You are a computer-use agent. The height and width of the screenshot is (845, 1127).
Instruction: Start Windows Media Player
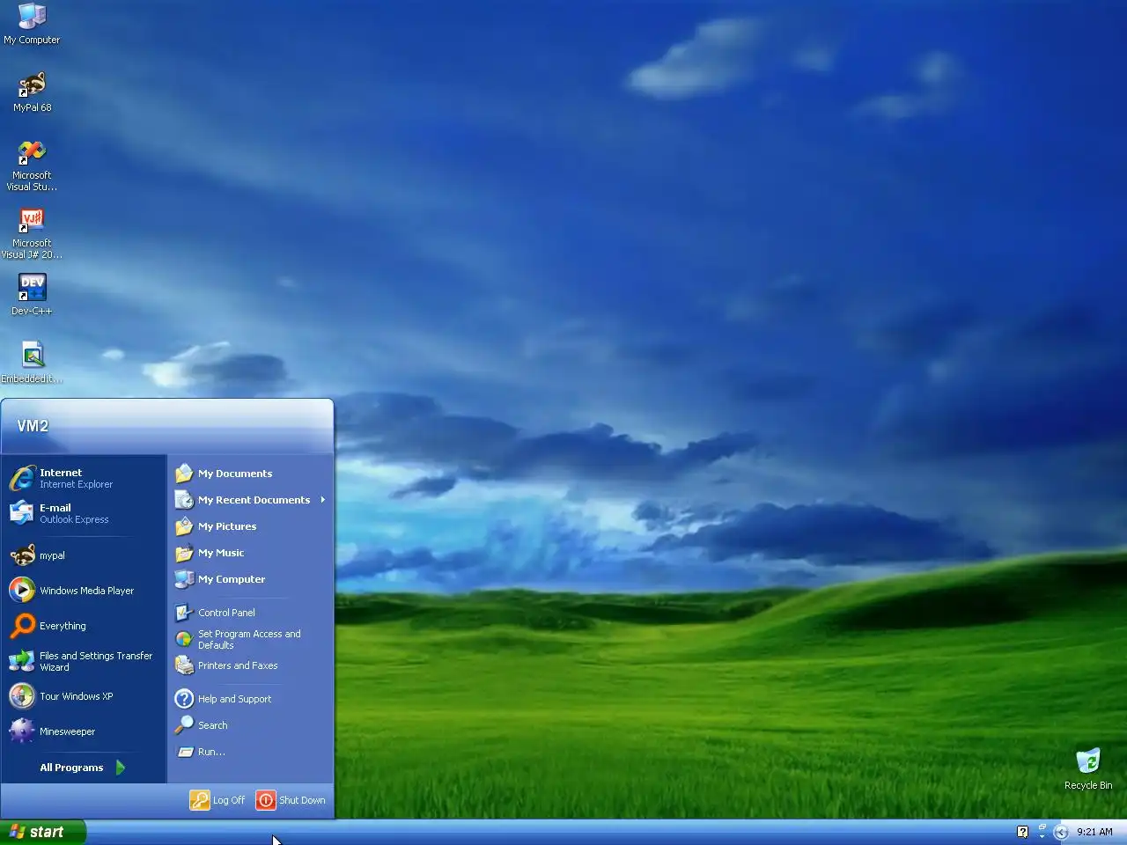point(84,591)
